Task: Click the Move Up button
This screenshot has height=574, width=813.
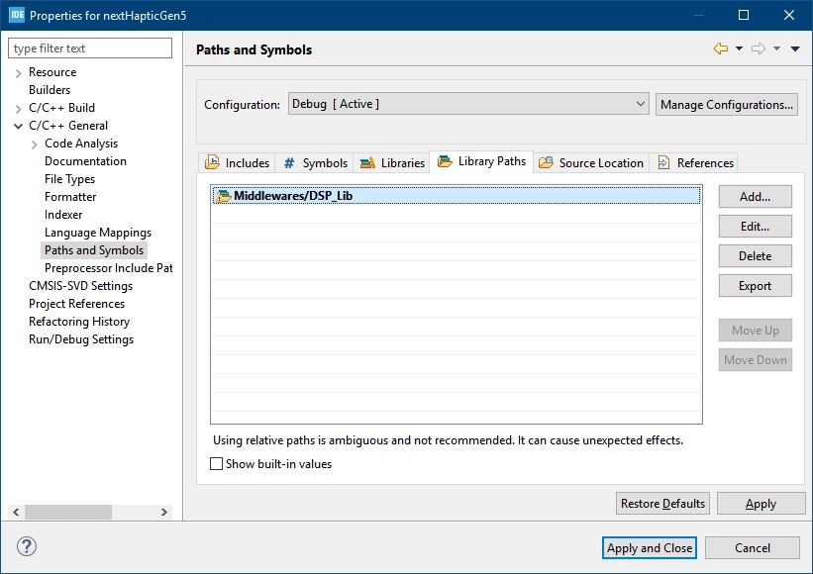Action: click(x=755, y=331)
